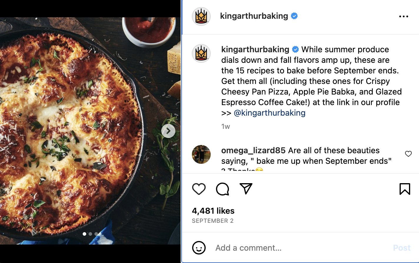Share the post via the paper plane icon
Viewport: 419px width, 263px height.
246,189
